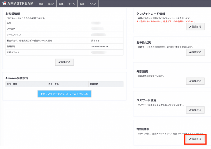Click the 外部連携の設定を行います description

151,76
